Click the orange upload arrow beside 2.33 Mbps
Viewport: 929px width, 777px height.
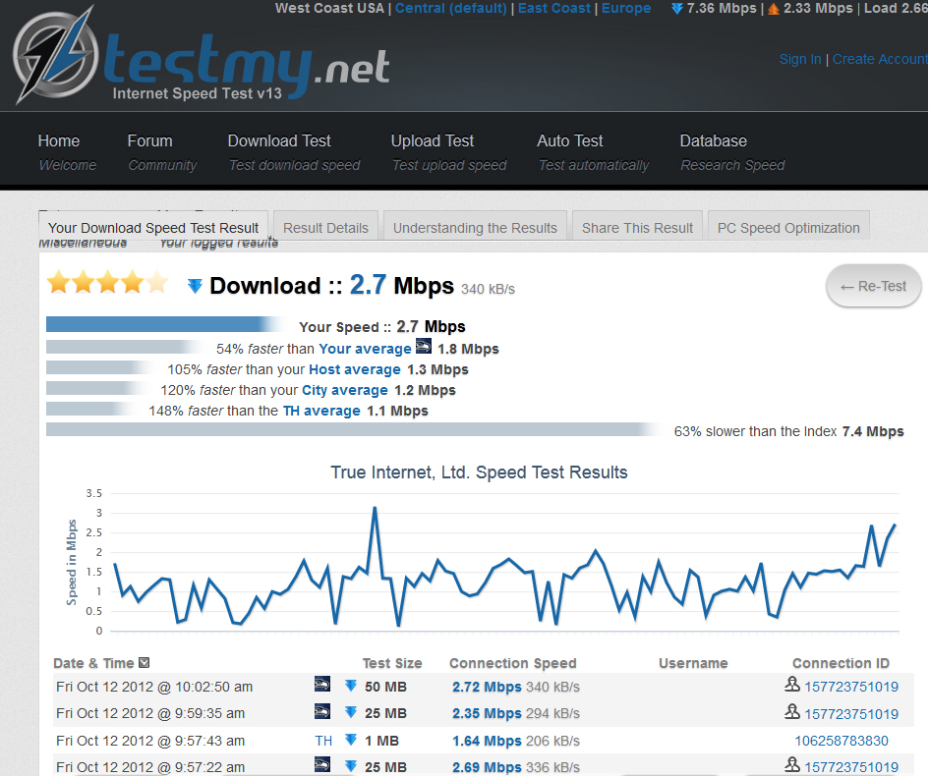(774, 9)
